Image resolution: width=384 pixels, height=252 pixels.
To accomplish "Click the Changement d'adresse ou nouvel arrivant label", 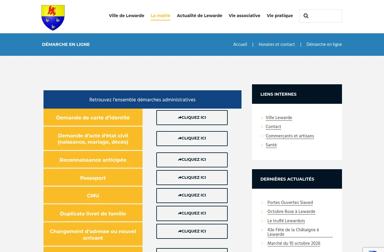I will click(x=93, y=234).
